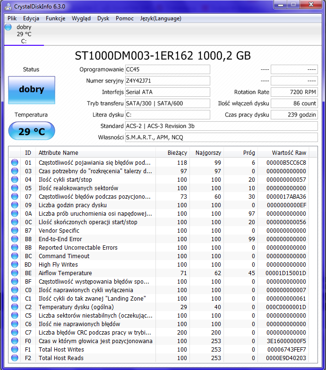This screenshot has width=326, height=370.
Task: Open the Wygląd menu
Action: click(x=81, y=18)
